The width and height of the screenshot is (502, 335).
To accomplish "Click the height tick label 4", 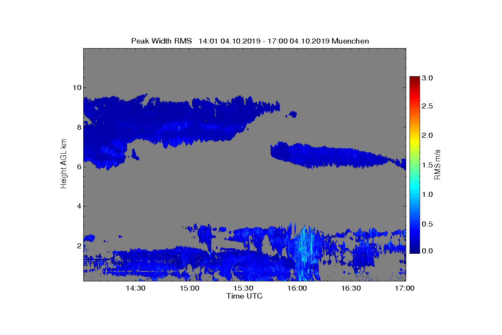I will (79, 206).
